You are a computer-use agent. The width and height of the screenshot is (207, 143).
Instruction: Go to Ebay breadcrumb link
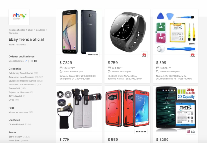30,30
